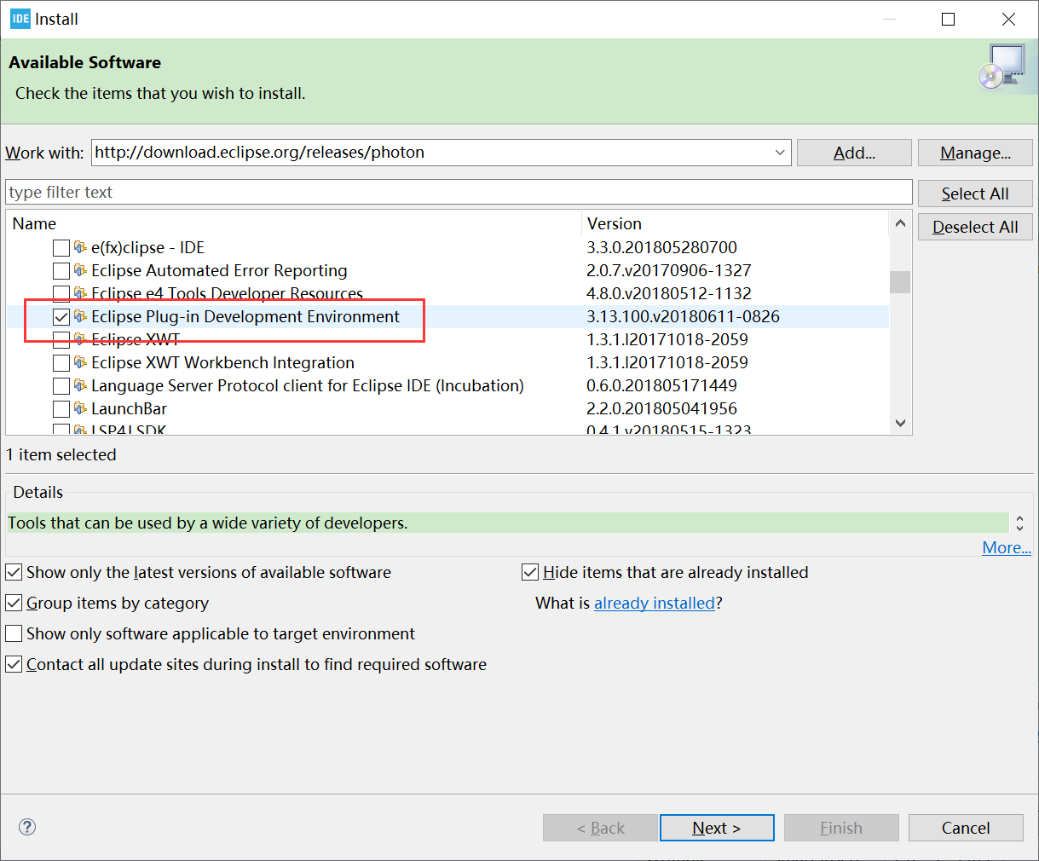Click feature icon beside Language Server Protocol client

pos(80,385)
